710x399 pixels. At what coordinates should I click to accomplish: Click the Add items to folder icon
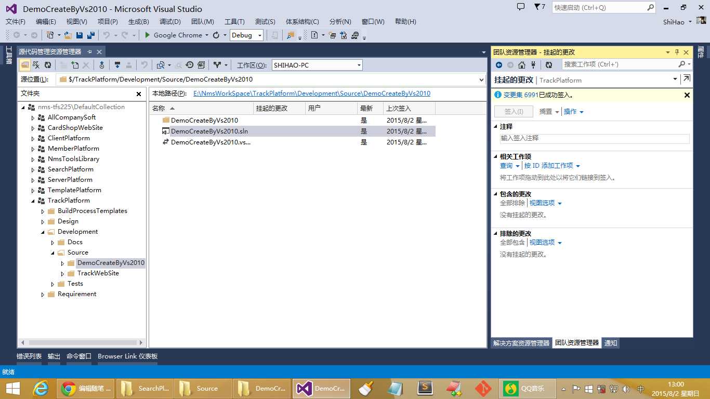75,65
